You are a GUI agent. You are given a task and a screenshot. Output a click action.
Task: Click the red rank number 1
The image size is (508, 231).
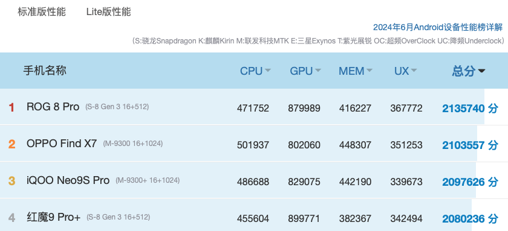11,107
